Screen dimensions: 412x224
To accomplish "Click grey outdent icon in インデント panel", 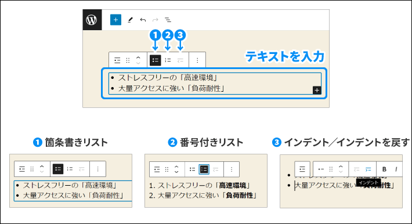I will click(356, 169).
